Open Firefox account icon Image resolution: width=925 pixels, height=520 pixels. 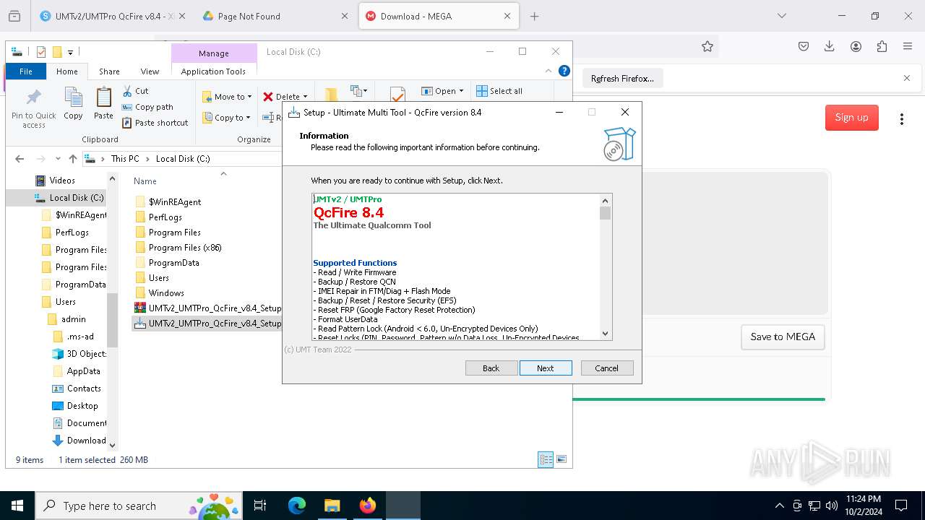point(856,46)
